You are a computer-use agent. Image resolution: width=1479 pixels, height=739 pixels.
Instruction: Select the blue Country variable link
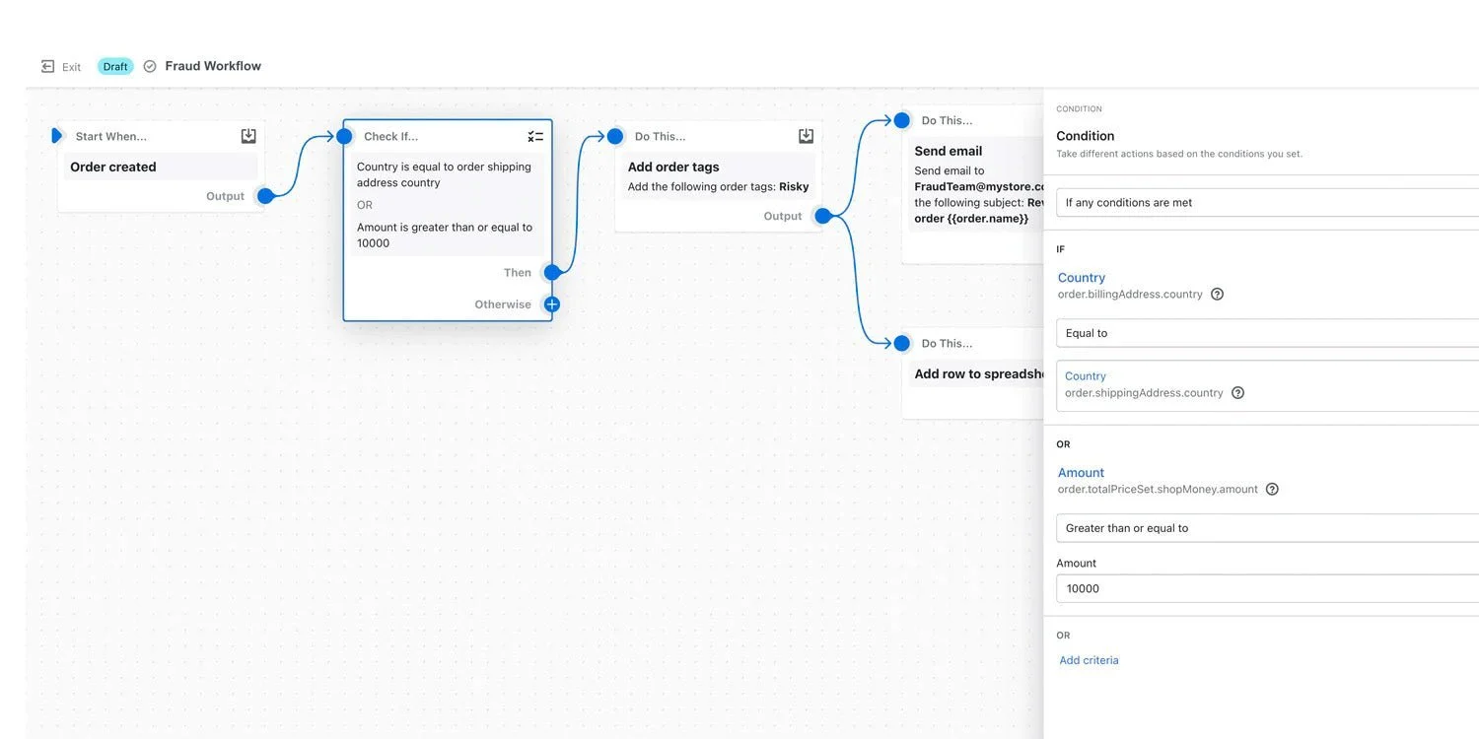pyautogui.click(x=1081, y=277)
